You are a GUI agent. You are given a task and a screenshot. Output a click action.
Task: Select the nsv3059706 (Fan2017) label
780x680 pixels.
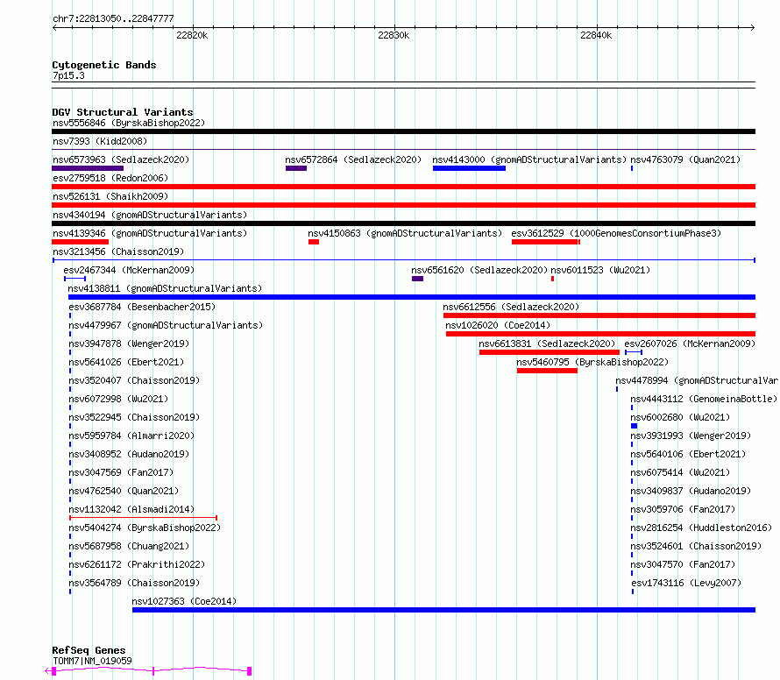683,509
